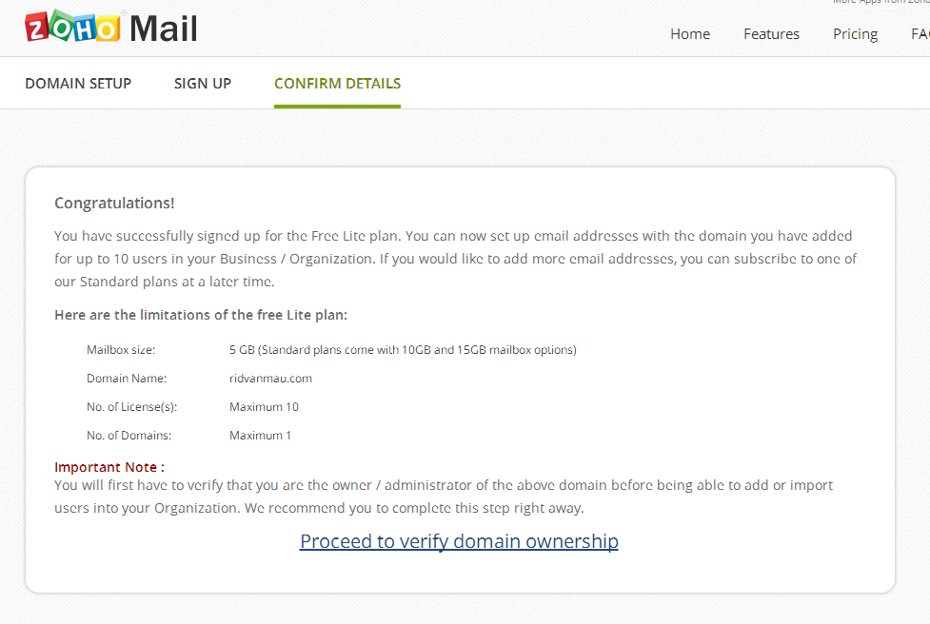Screen dimensions: 930x624
Task: Click the No. of License(s) label
Action: pos(131,406)
